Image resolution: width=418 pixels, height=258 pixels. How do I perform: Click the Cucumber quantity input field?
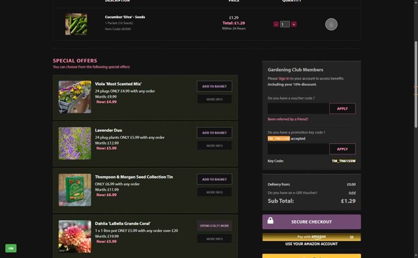[x=285, y=24]
